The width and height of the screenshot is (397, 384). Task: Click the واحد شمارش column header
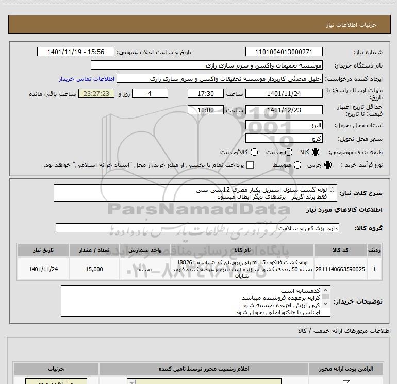145,250
